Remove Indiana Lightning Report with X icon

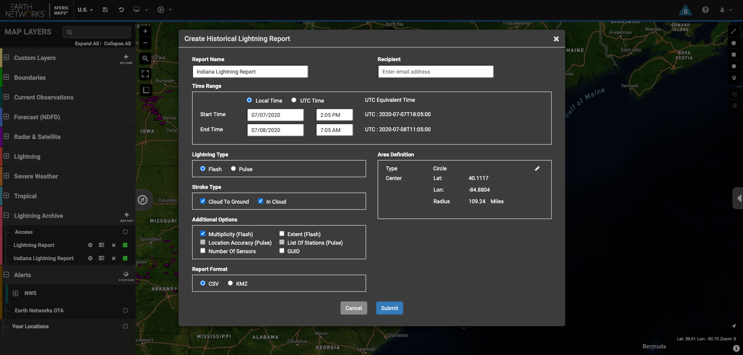point(113,258)
